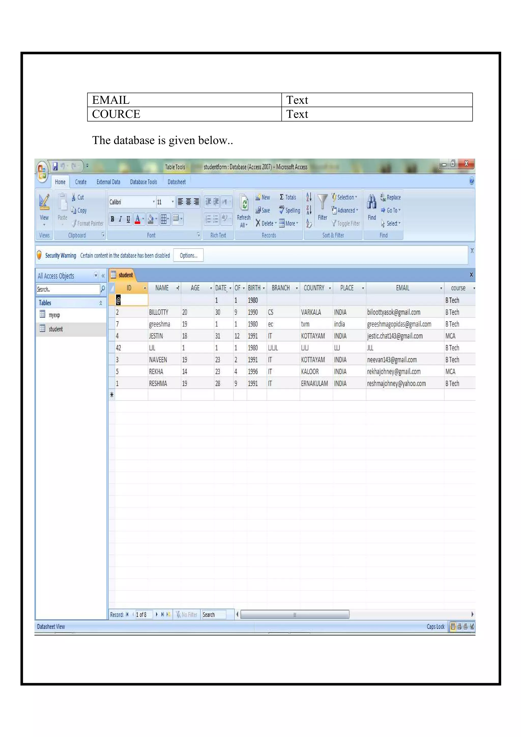Click the Copy command
This screenshot has width=521, height=737.
click(x=79, y=210)
